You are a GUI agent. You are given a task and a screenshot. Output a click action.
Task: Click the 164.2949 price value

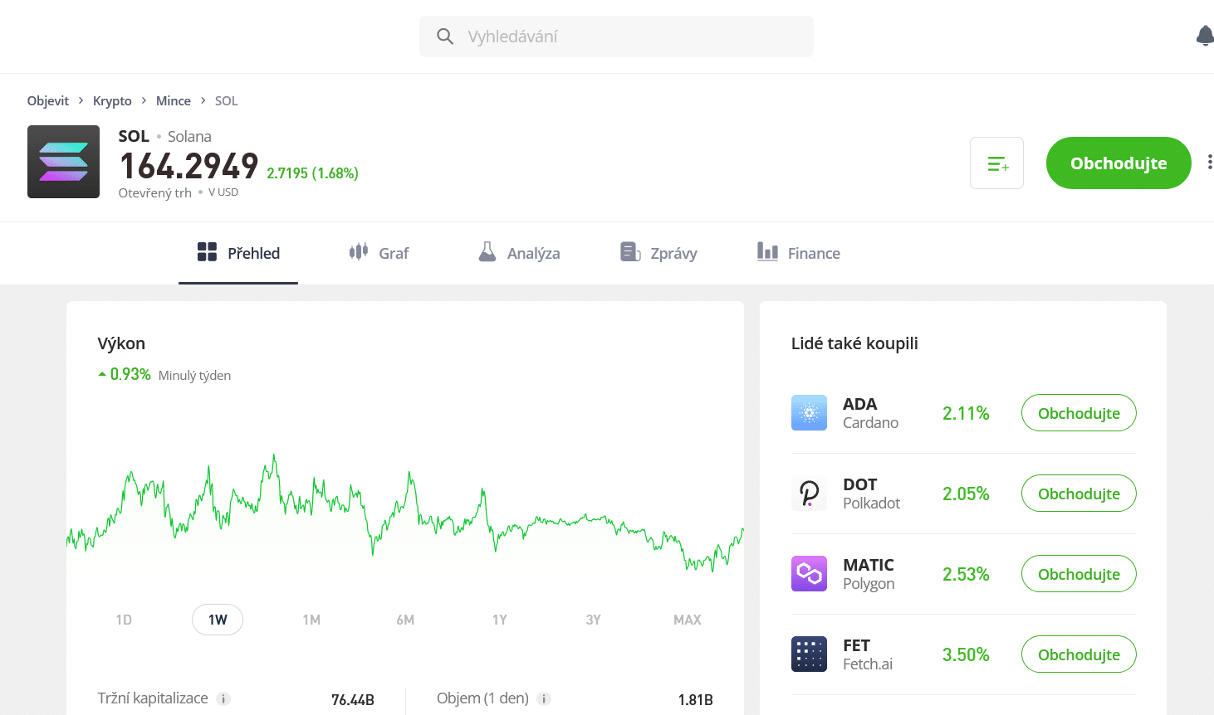pos(189,166)
